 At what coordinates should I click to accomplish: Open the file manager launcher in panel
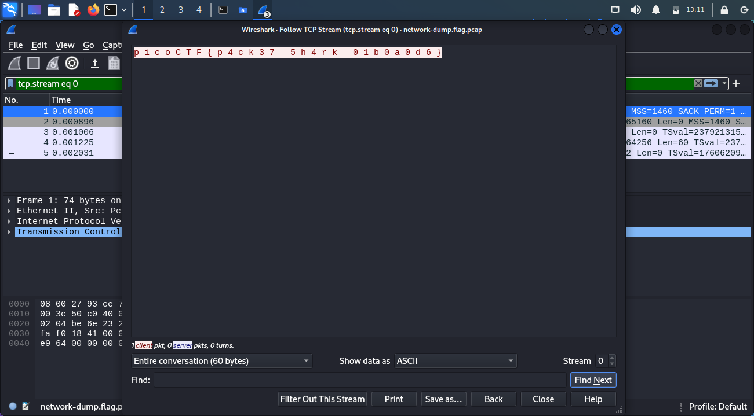[54, 10]
